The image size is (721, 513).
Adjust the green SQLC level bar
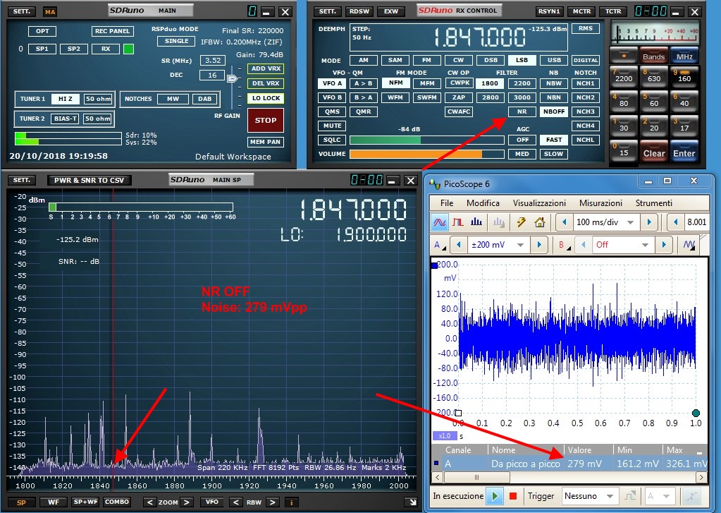(x=426, y=140)
